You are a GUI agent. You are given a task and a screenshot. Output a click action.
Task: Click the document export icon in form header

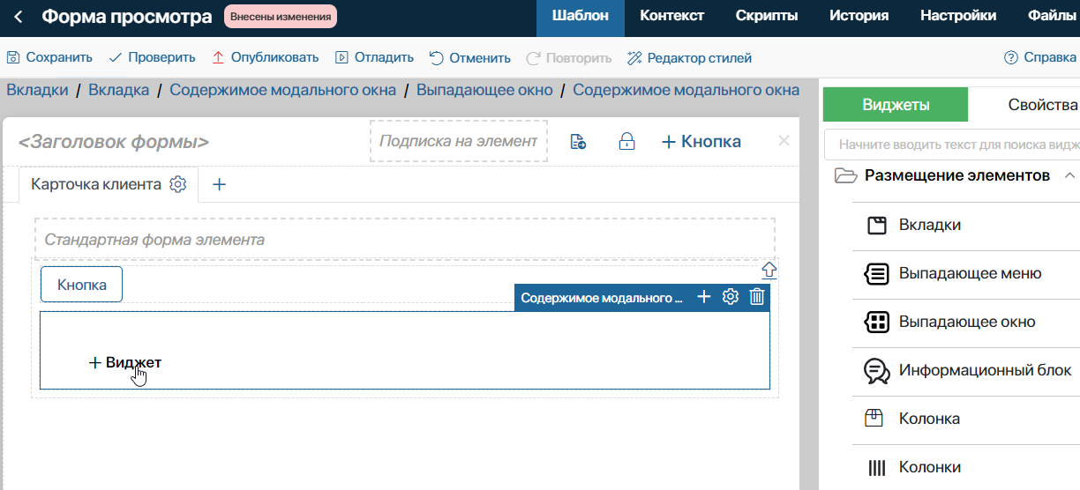coord(579,142)
